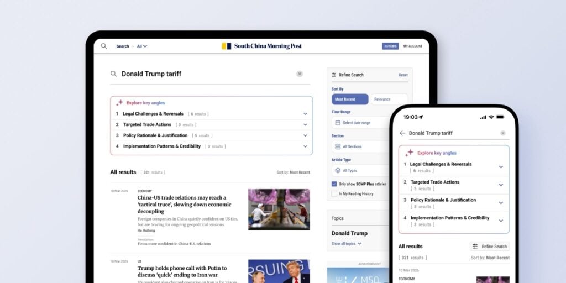Uncheck Only show SCMP Plus articles
Screen dimensions: 566x283
point(334,184)
